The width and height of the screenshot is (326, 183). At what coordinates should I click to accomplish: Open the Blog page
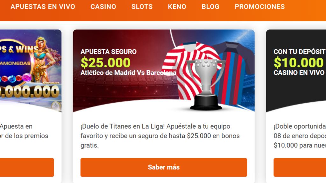(x=210, y=7)
